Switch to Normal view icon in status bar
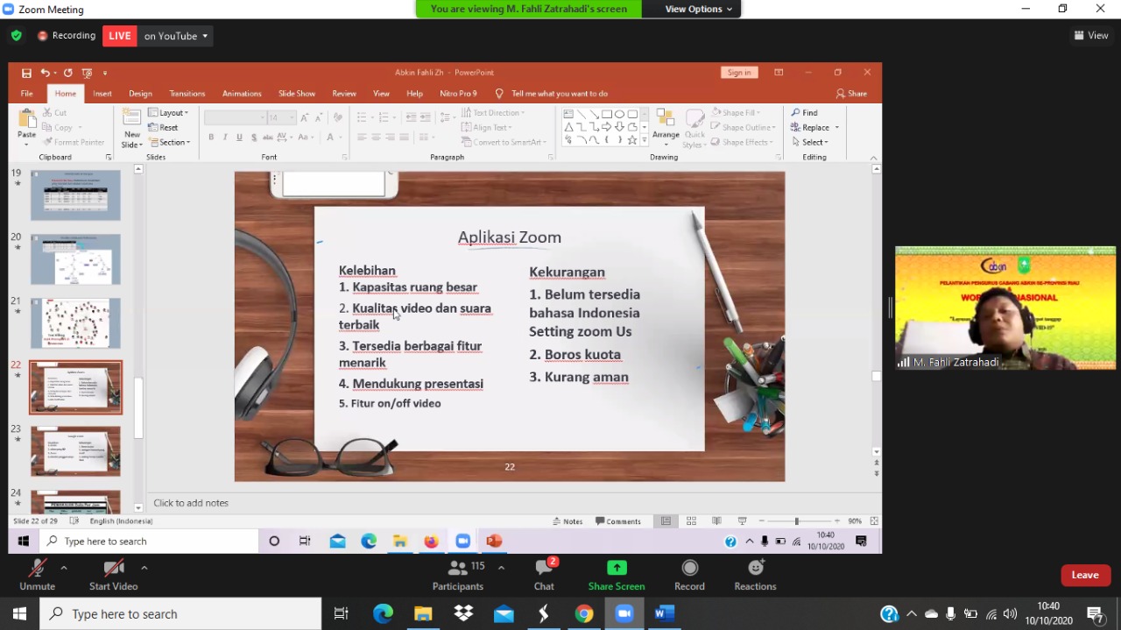Screen dimensions: 1121x630 pos(666,521)
